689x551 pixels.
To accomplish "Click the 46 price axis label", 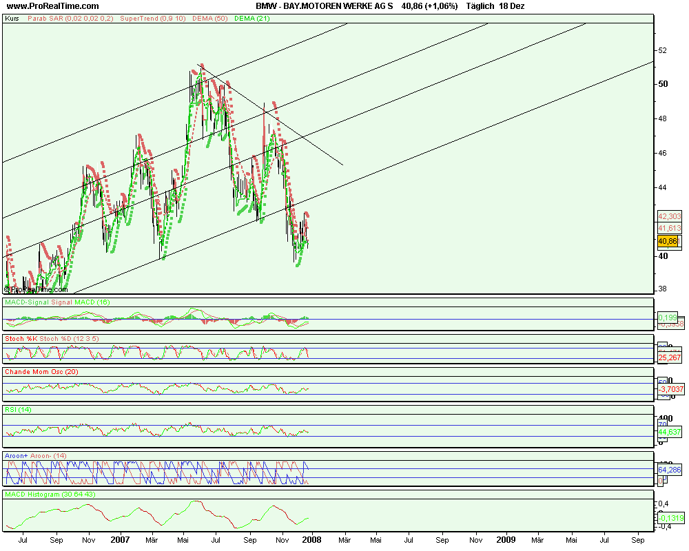I will [x=661, y=154].
